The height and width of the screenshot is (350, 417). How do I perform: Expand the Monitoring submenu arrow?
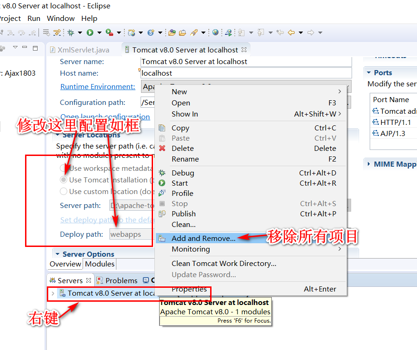pos(340,249)
